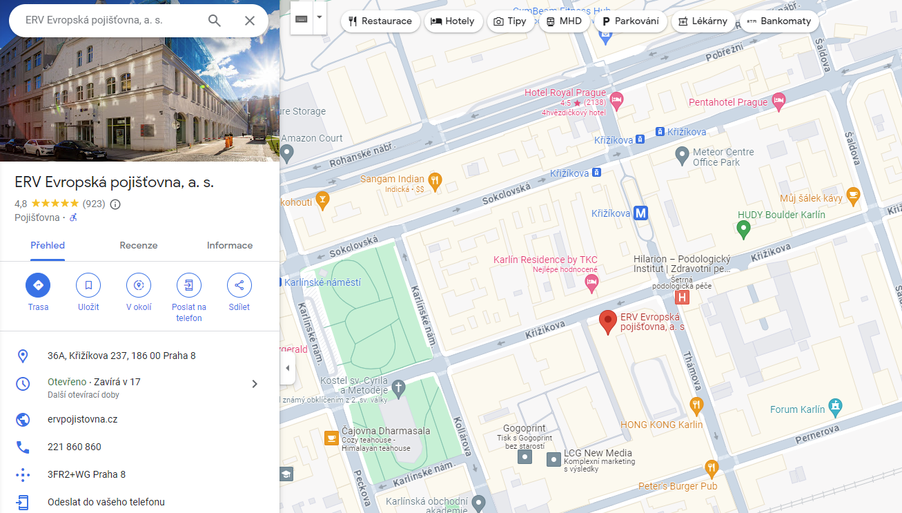Screen dimensions: 902x513
Task: Toggle Bankomaty filter chip
Action: (x=779, y=21)
